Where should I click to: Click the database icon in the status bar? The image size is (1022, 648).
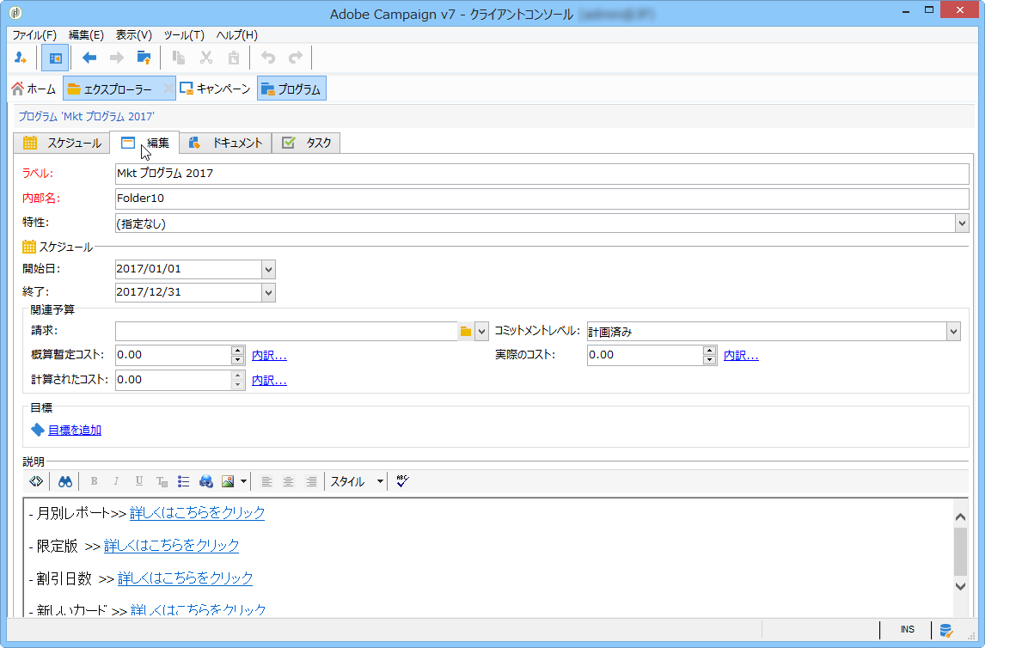click(x=946, y=631)
